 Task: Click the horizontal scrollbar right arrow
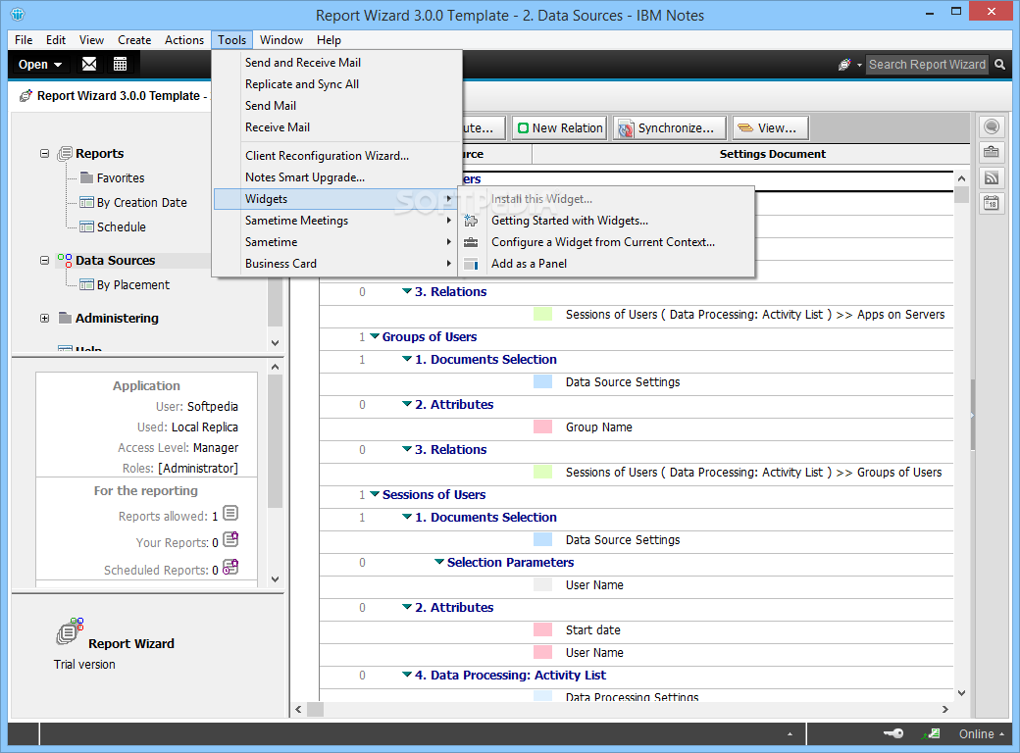[945, 709]
